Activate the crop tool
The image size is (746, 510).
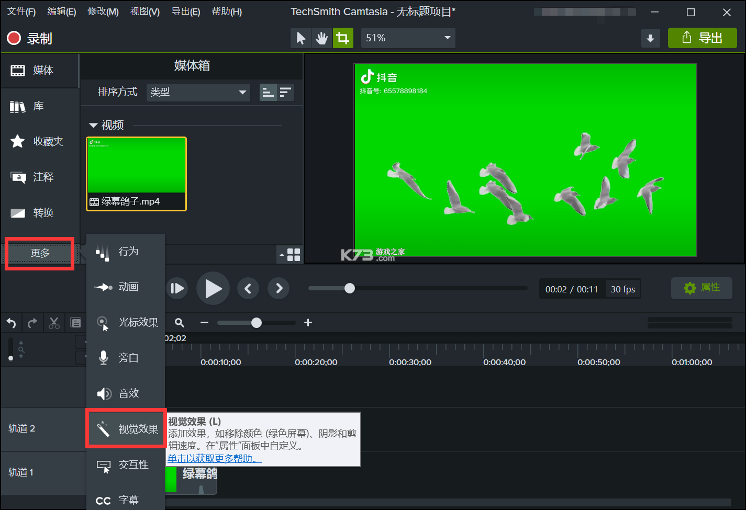pyautogui.click(x=342, y=38)
